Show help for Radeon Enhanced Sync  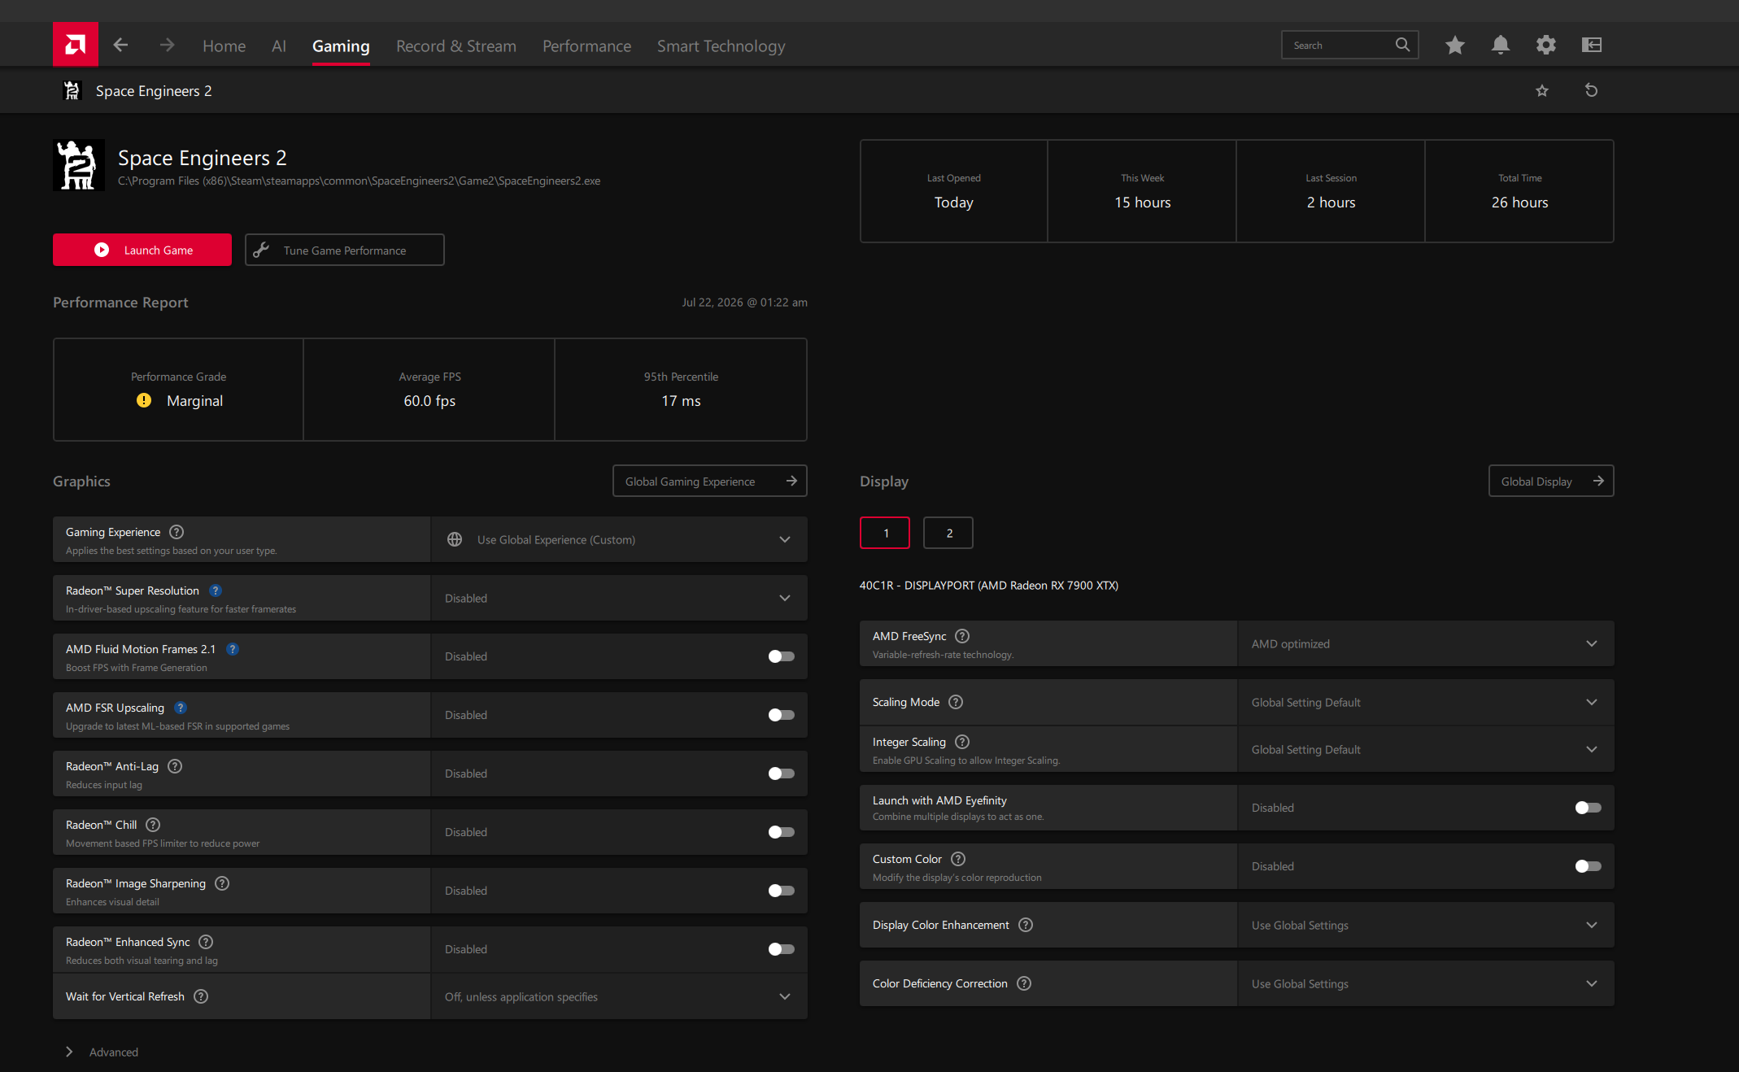click(206, 942)
